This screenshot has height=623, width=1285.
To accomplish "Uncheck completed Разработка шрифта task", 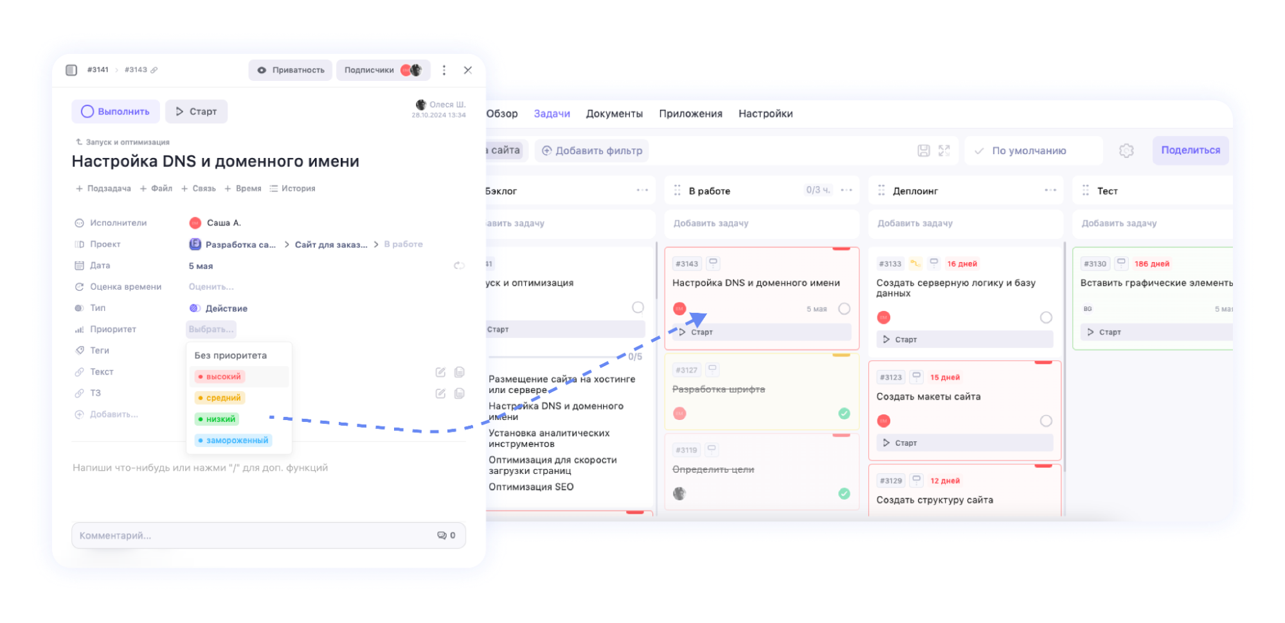I will [844, 414].
